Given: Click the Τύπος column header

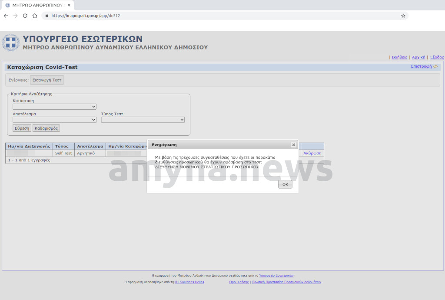Looking at the screenshot, I should [63, 147].
